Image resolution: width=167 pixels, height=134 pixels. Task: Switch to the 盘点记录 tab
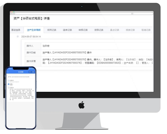click(x=115, y=30)
